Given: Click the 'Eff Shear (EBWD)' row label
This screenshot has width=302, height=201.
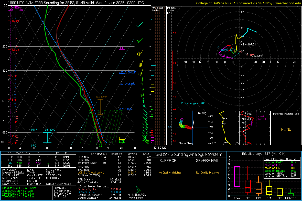Looking at the screenshot, I should pos(89,176).
